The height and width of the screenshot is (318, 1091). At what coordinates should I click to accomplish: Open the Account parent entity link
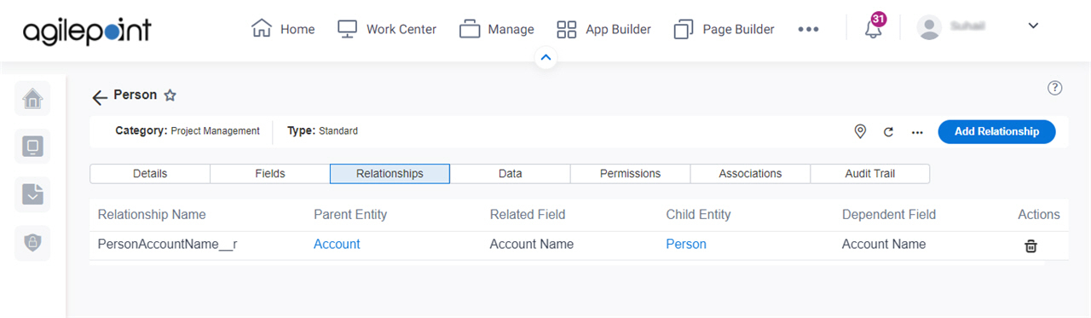point(337,244)
